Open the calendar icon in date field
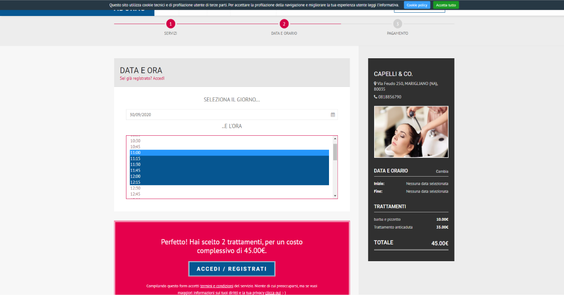 coord(333,115)
